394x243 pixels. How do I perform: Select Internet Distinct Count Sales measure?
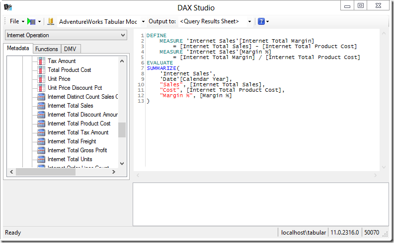82,97
